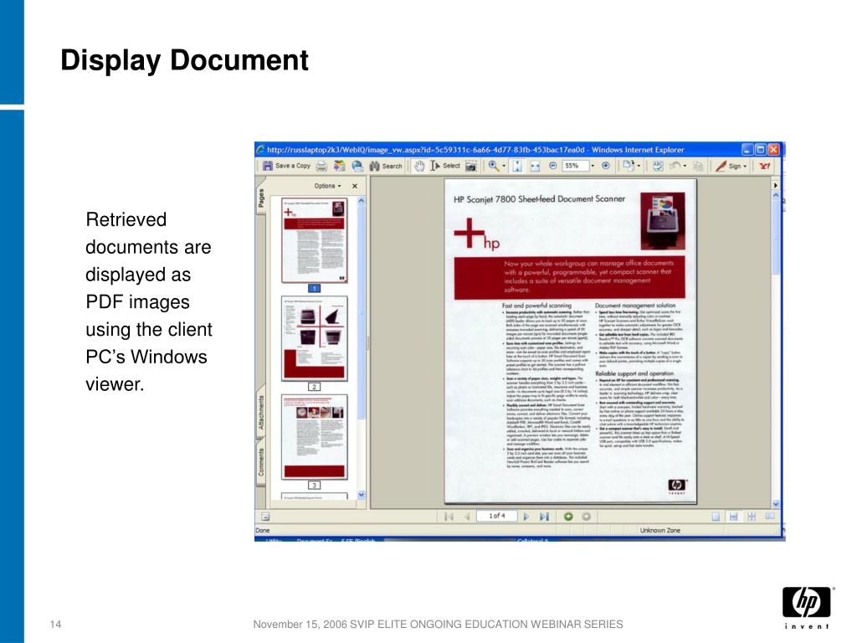The width and height of the screenshot is (857, 643).
Task: Click the Save a Copy button
Action: click(286, 166)
